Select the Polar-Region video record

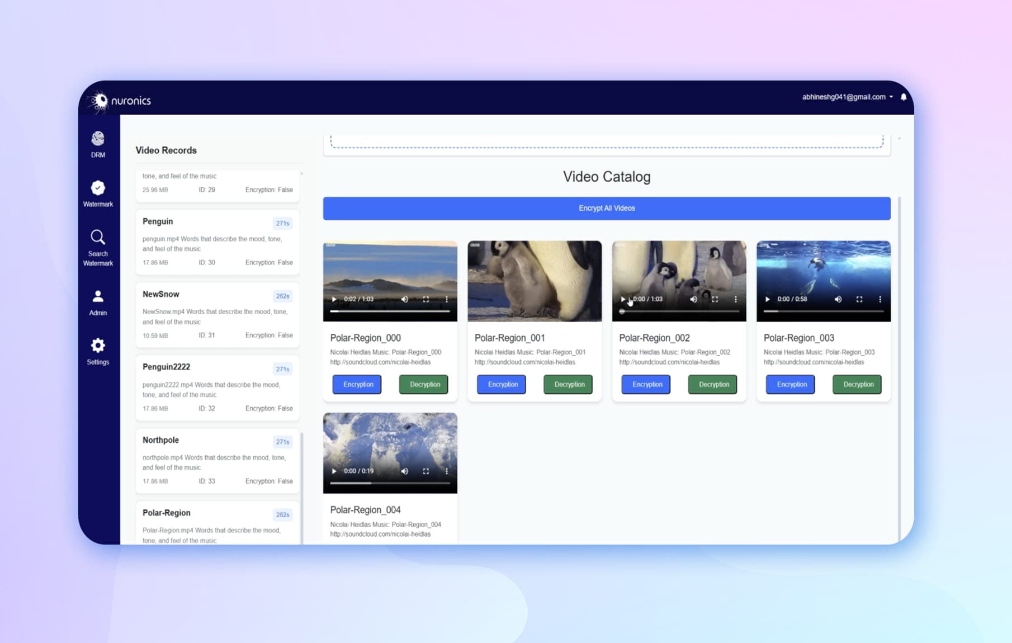click(217, 523)
